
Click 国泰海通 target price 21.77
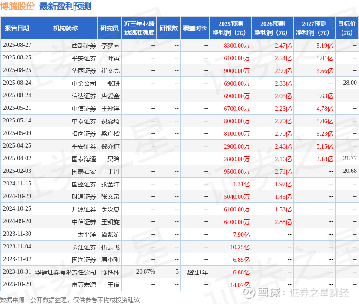(350, 158)
